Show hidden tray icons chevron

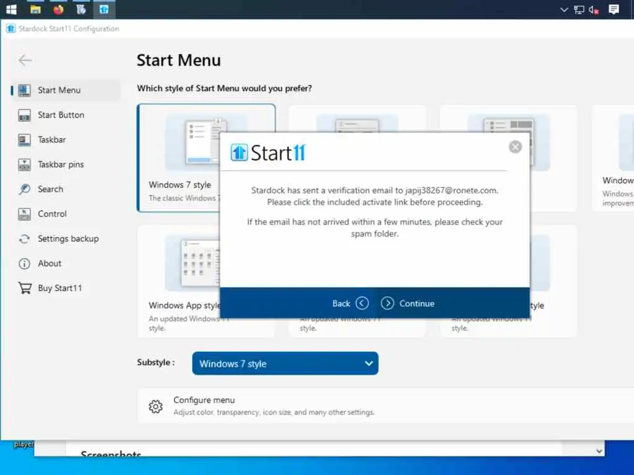click(x=564, y=10)
